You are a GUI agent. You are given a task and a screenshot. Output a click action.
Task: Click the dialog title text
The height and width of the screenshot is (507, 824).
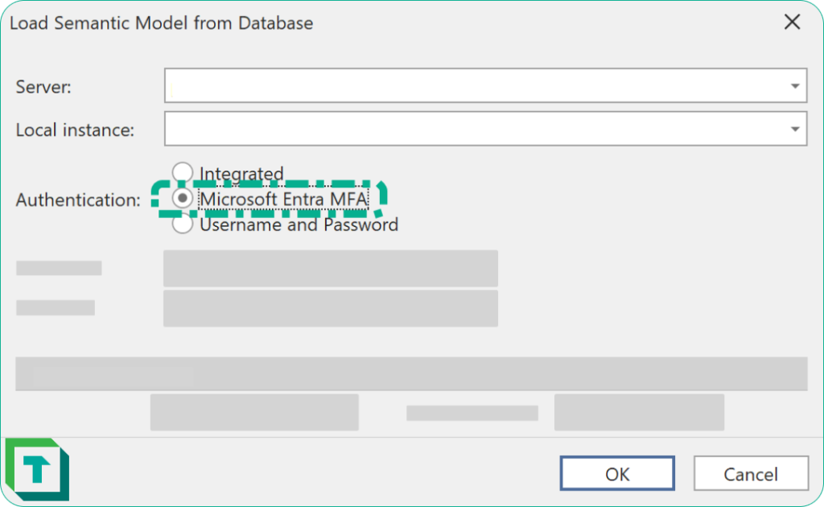coord(160,23)
